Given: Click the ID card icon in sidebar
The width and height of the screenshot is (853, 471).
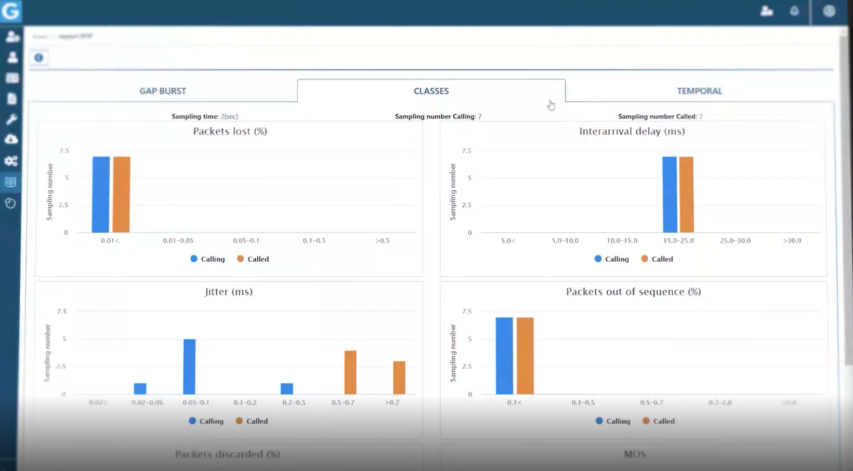Looking at the screenshot, I should [11, 78].
